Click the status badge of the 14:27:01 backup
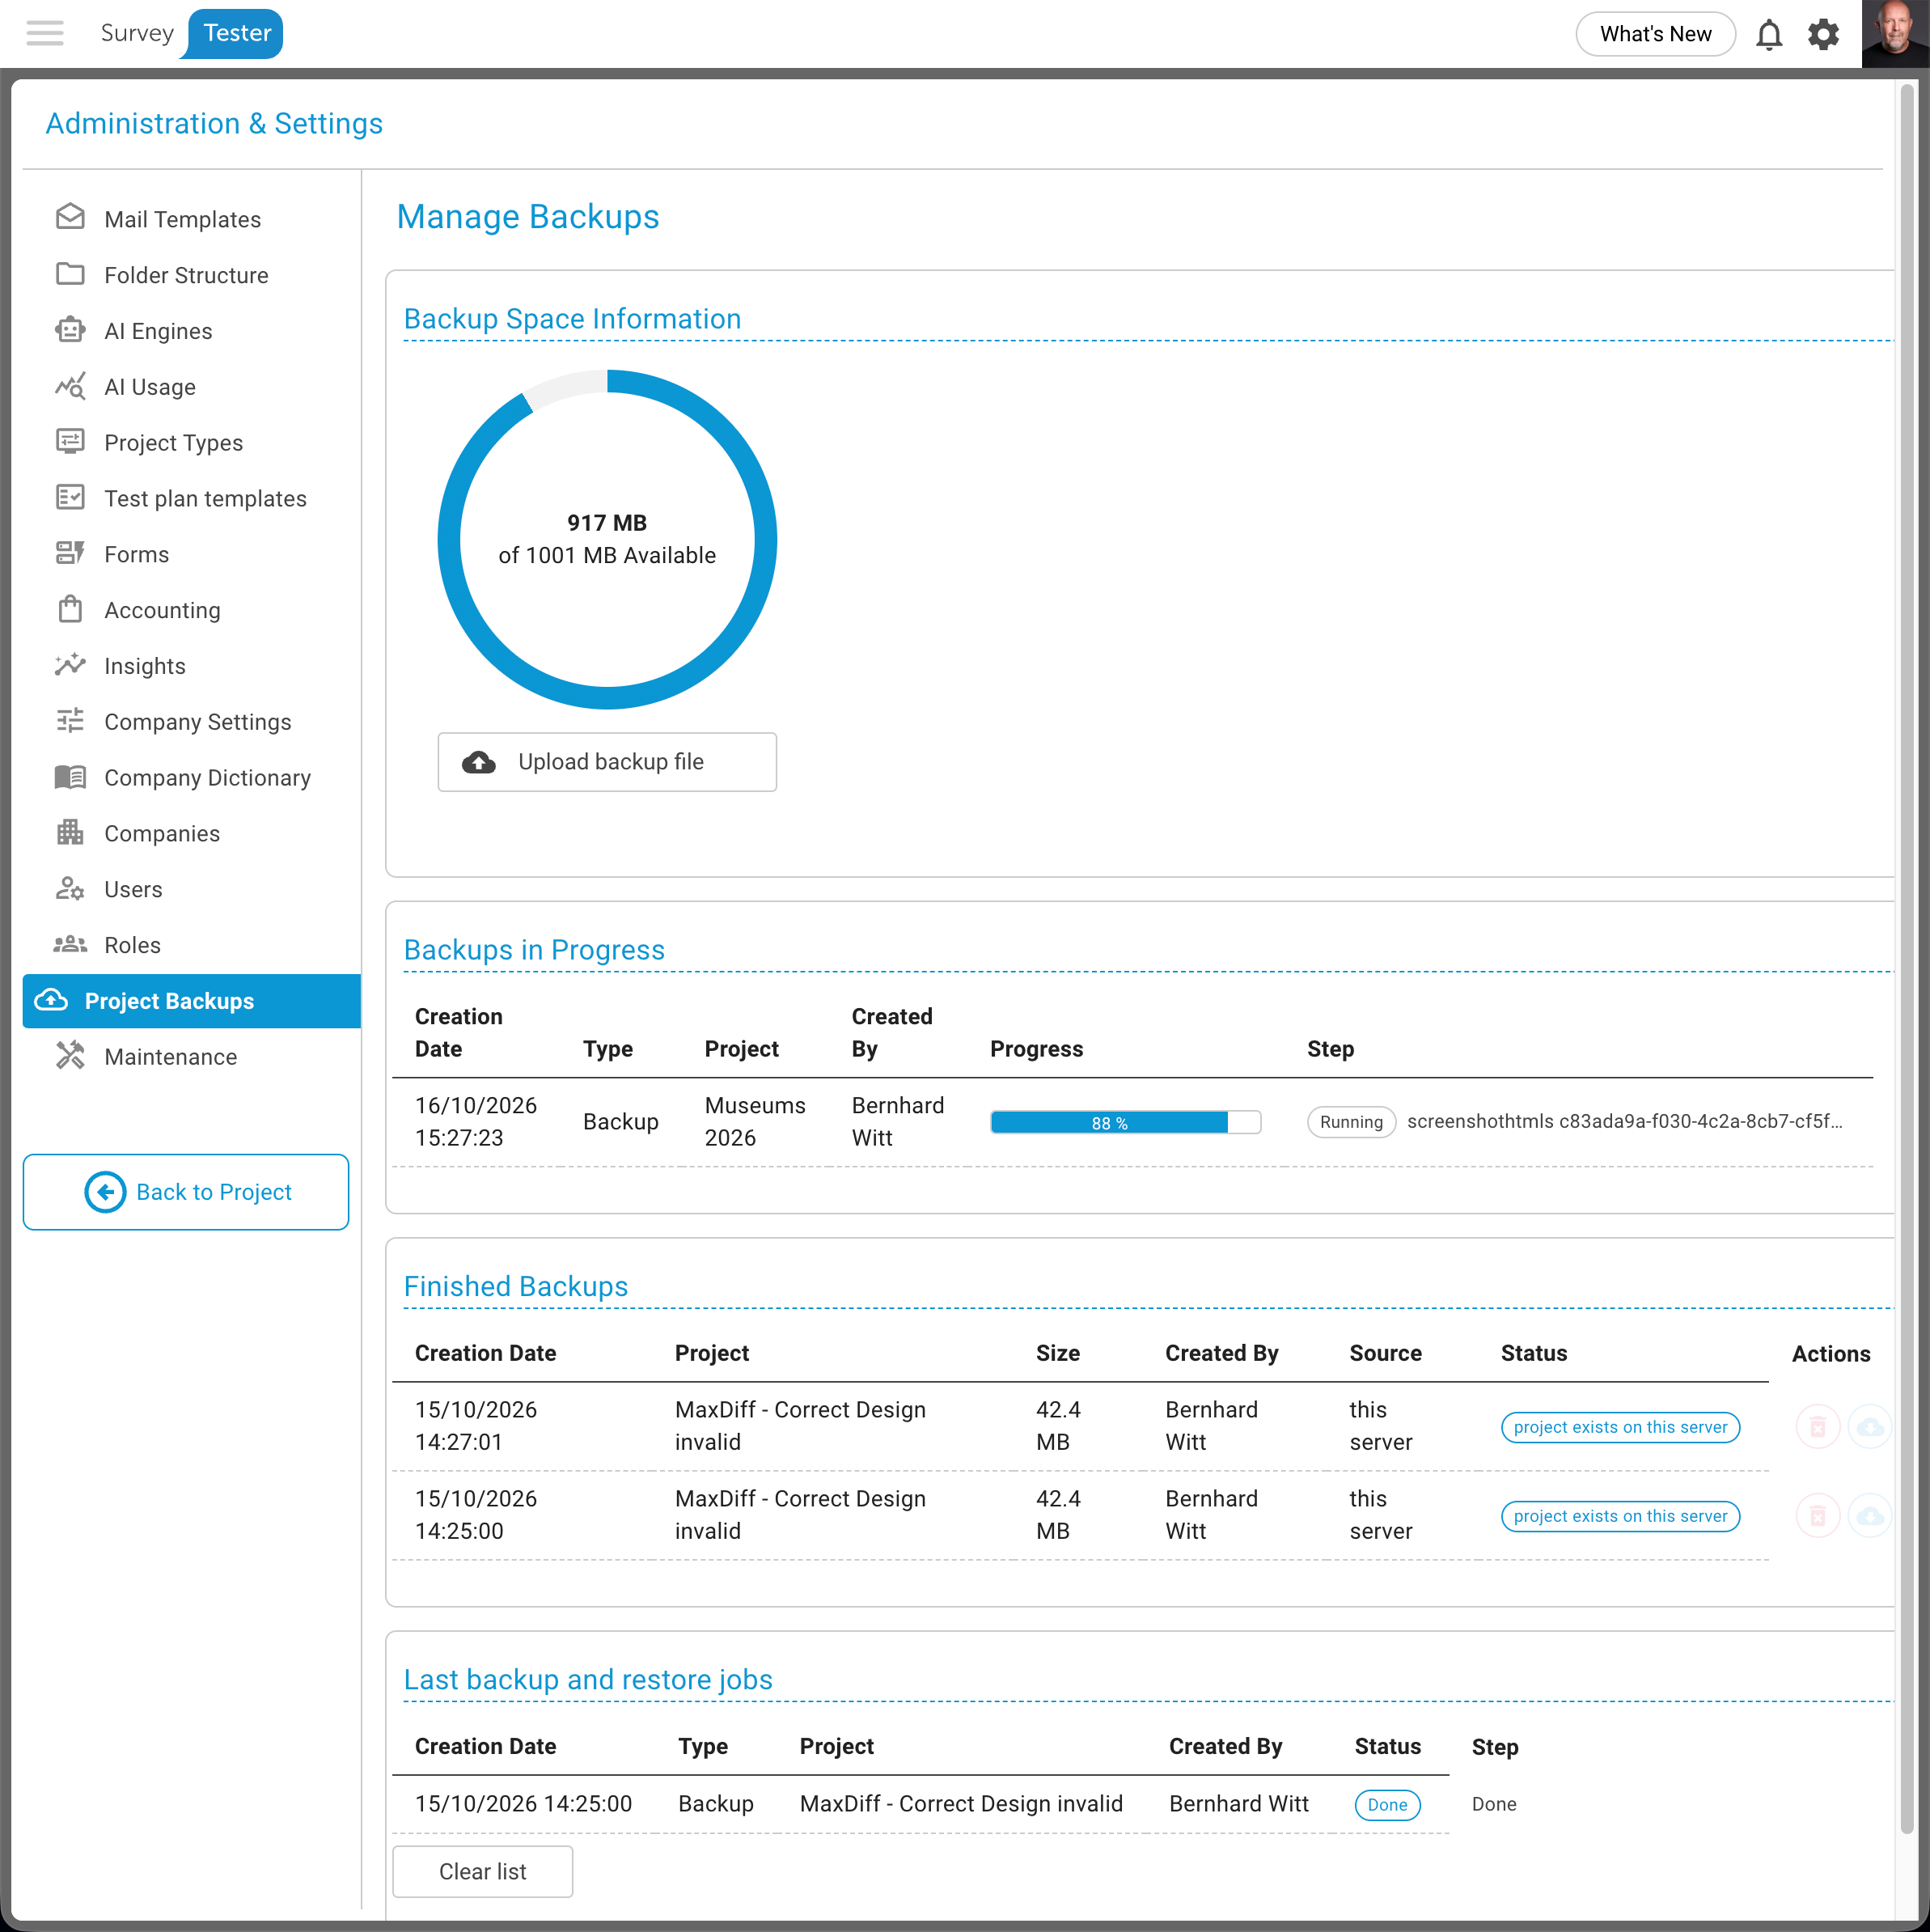Screen dimensions: 1930x1932 1620,1427
